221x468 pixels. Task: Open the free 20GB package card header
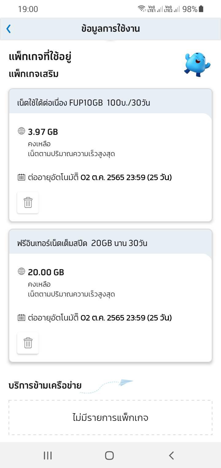[x=110, y=243]
